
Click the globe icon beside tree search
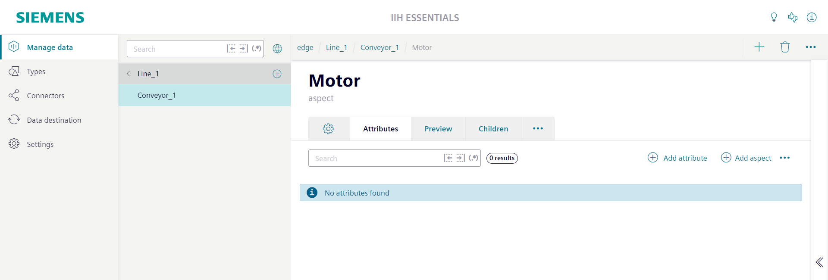click(277, 49)
